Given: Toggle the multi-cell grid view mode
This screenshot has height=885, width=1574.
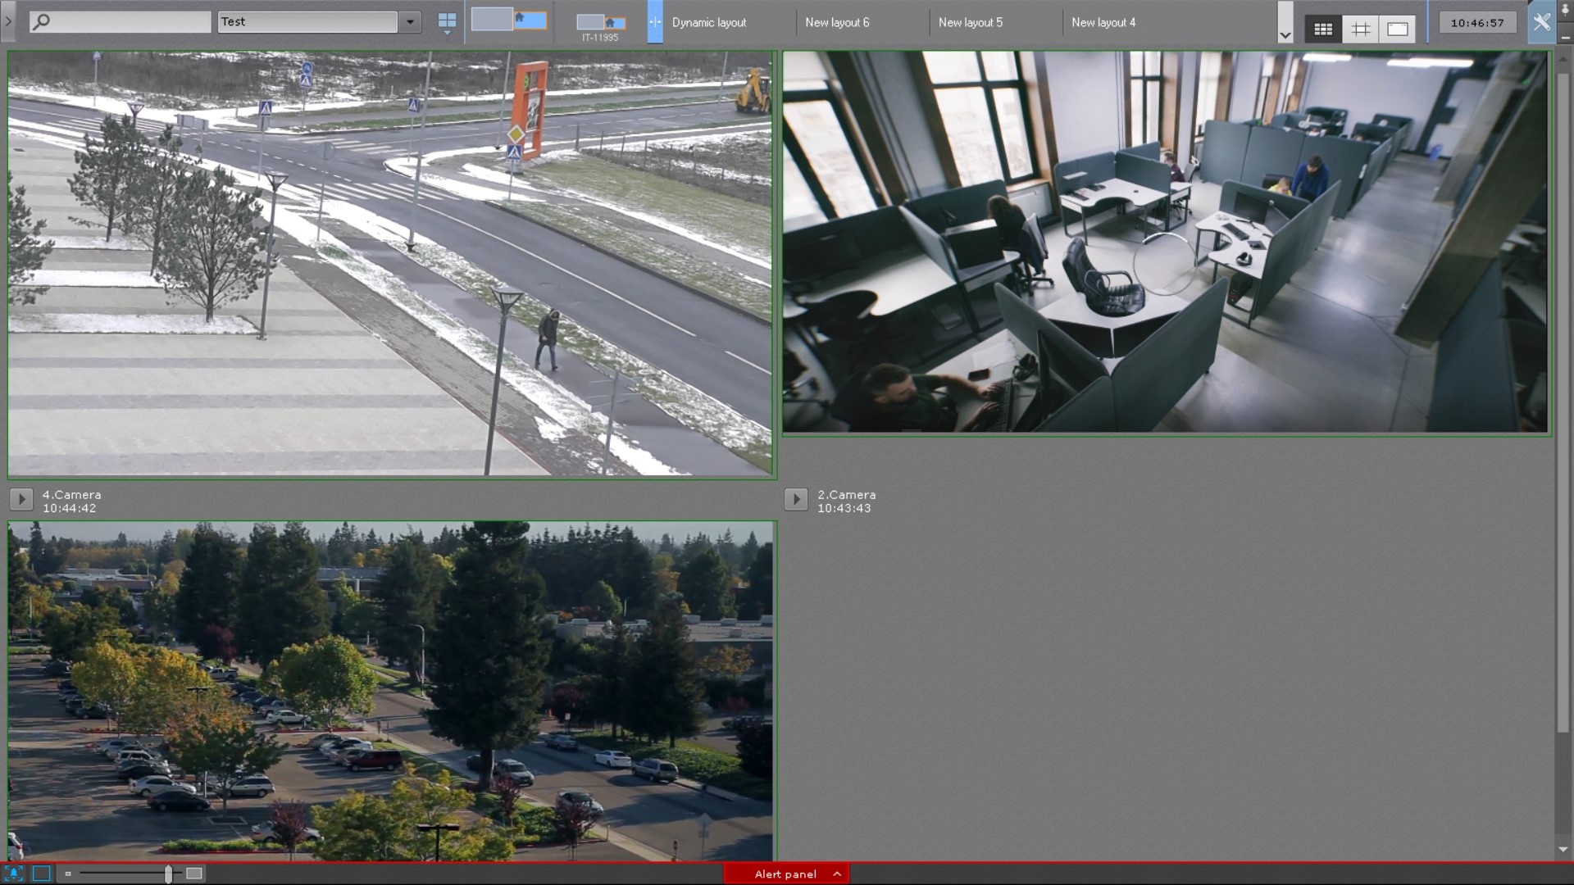Looking at the screenshot, I should pos(1322,29).
